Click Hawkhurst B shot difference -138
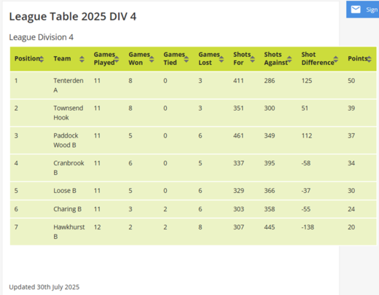The width and height of the screenshot is (379, 295). (x=308, y=227)
